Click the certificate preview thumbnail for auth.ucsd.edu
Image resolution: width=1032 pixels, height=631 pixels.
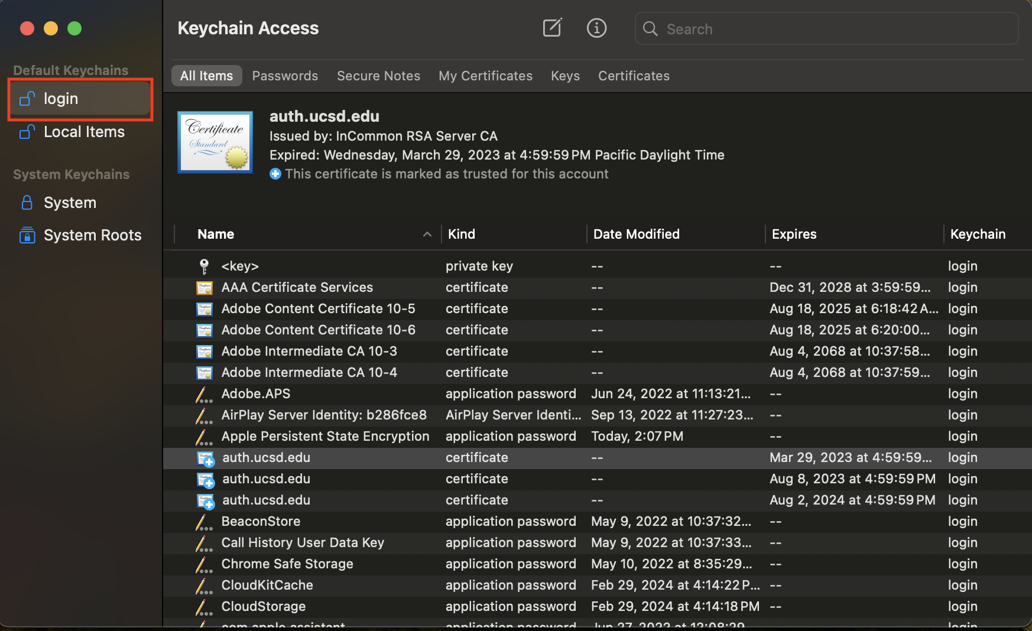tap(215, 142)
